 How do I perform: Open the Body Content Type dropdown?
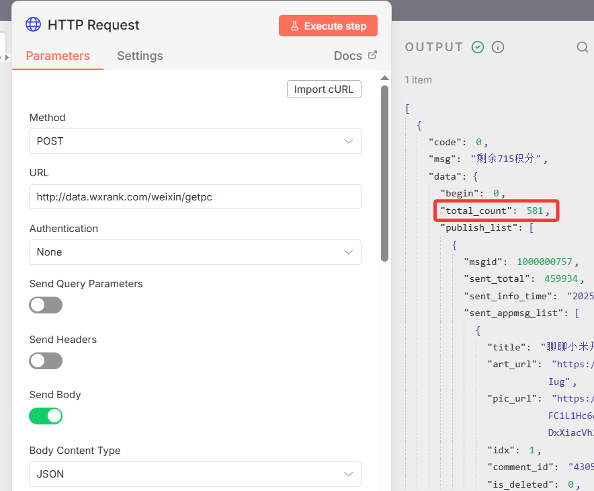pyautogui.click(x=195, y=474)
